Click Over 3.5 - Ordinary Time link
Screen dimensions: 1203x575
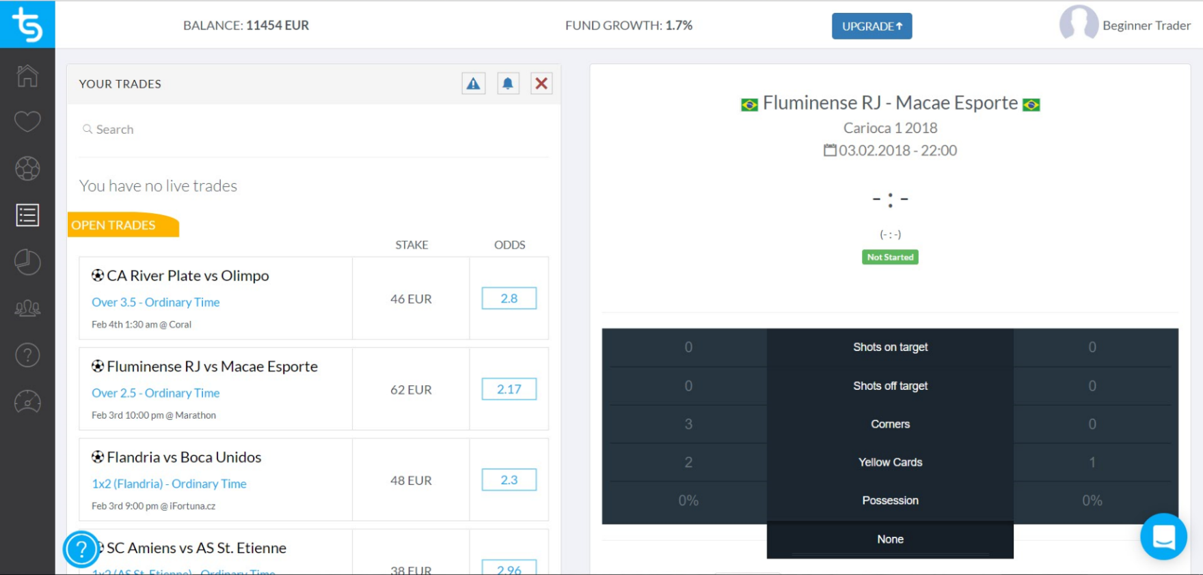(156, 302)
